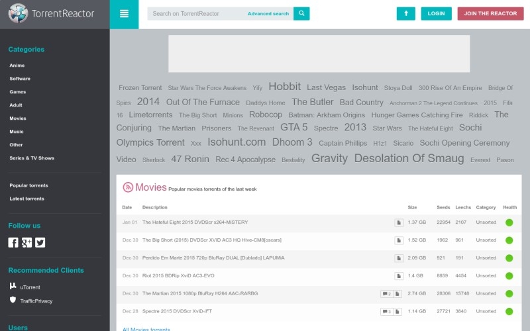Open the Series & TV Shows category
This screenshot has width=530, height=331.
coord(32,158)
